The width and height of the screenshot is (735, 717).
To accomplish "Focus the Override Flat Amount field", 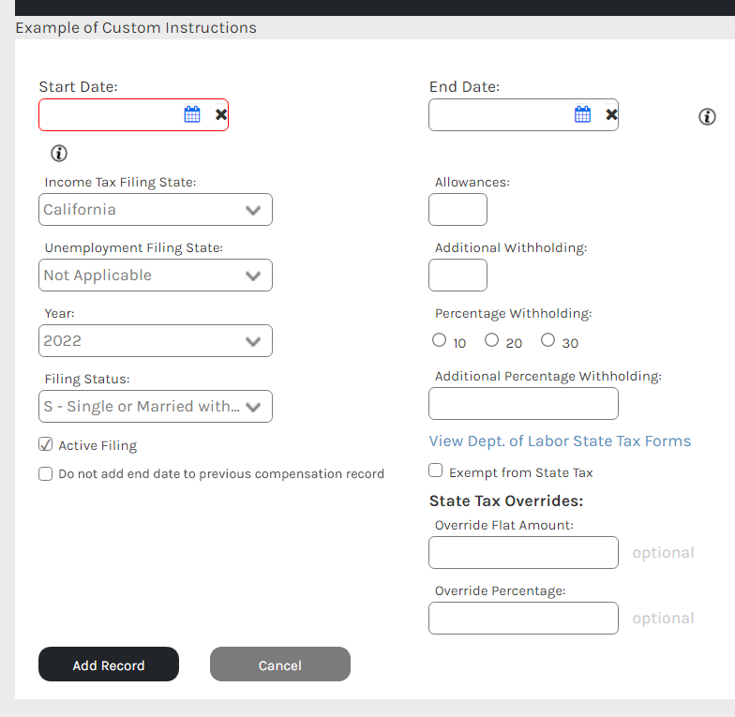I will (x=523, y=553).
